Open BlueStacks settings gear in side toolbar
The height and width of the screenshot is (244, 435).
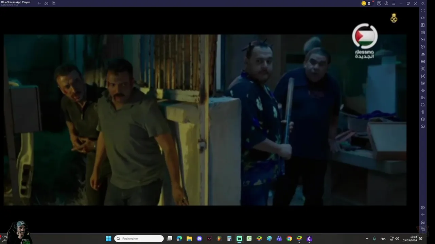click(x=423, y=207)
